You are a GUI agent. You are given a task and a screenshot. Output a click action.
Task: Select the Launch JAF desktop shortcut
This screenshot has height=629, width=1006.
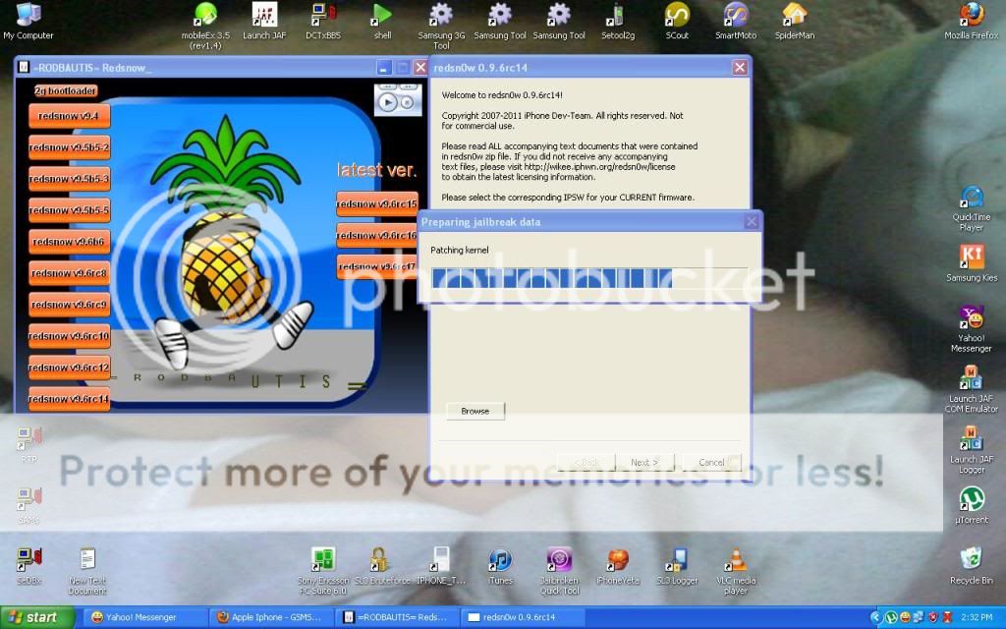264,22
